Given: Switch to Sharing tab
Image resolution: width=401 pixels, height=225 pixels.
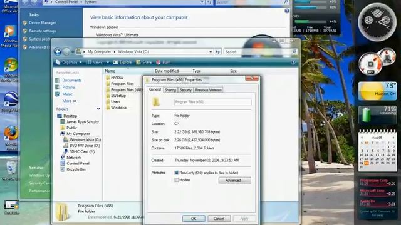Looking at the screenshot, I should (170, 90).
